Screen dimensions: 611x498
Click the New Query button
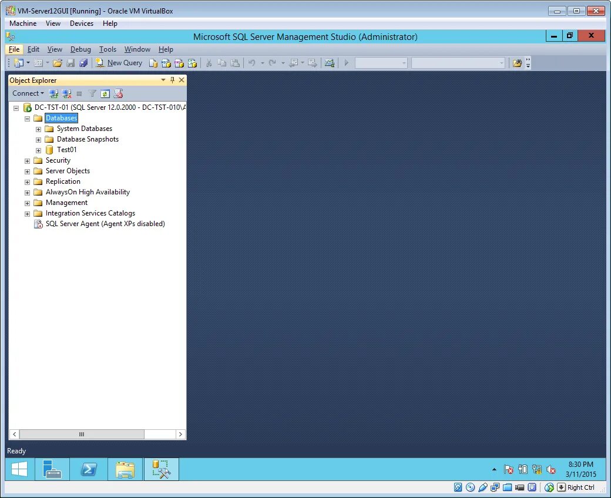point(119,63)
